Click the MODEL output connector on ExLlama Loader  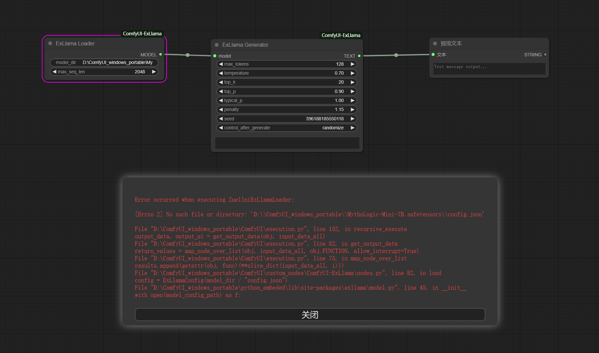(x=160, y=54)
